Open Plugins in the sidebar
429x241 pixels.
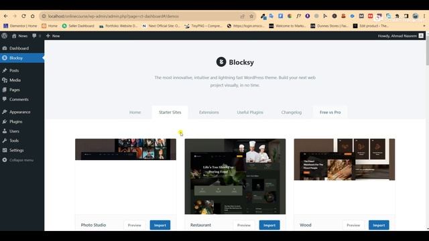coord(22,122)
